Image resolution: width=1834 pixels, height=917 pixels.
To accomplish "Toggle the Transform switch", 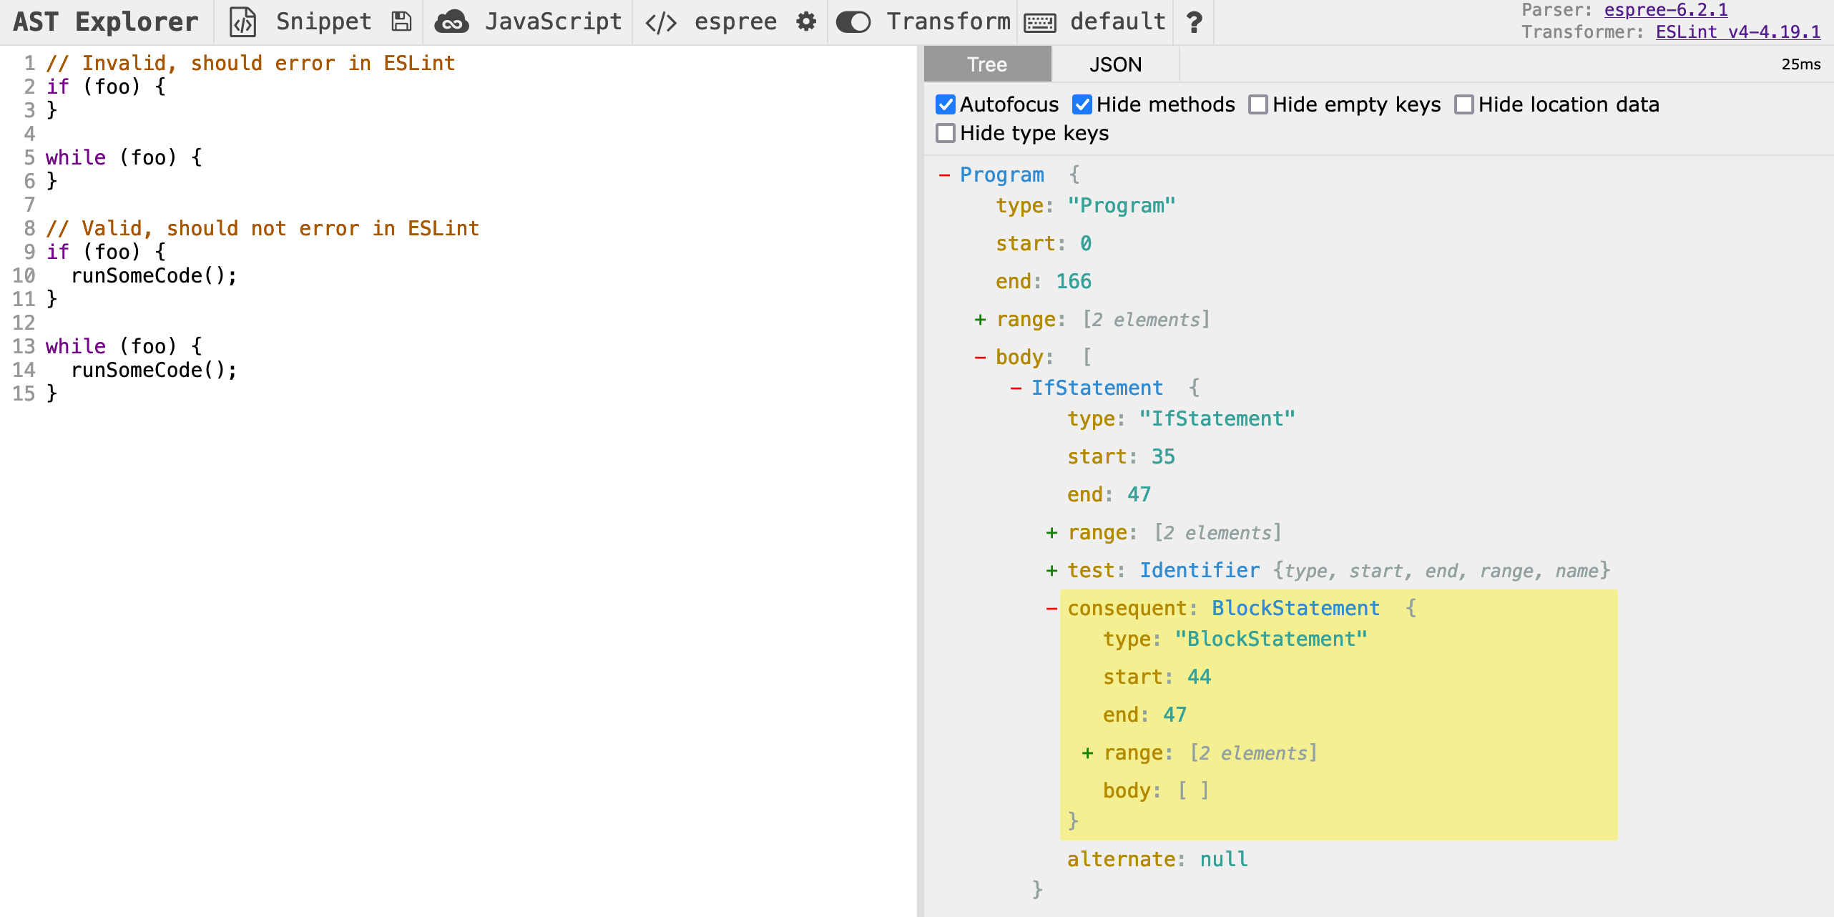I will 853,22.
